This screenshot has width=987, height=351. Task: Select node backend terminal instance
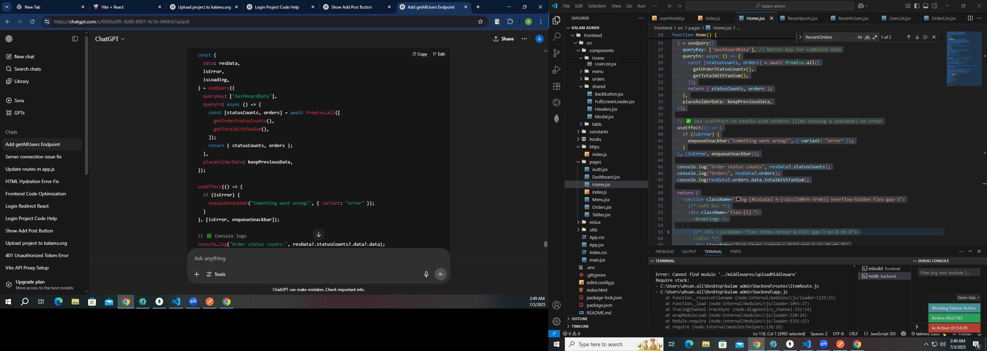884,276
